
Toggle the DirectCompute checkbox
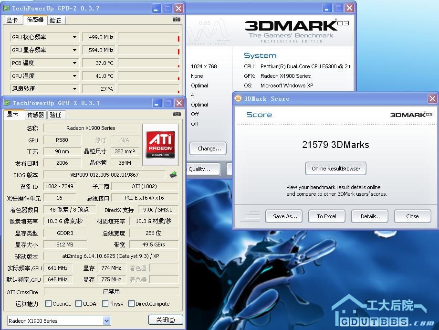[x=131, y=303]
